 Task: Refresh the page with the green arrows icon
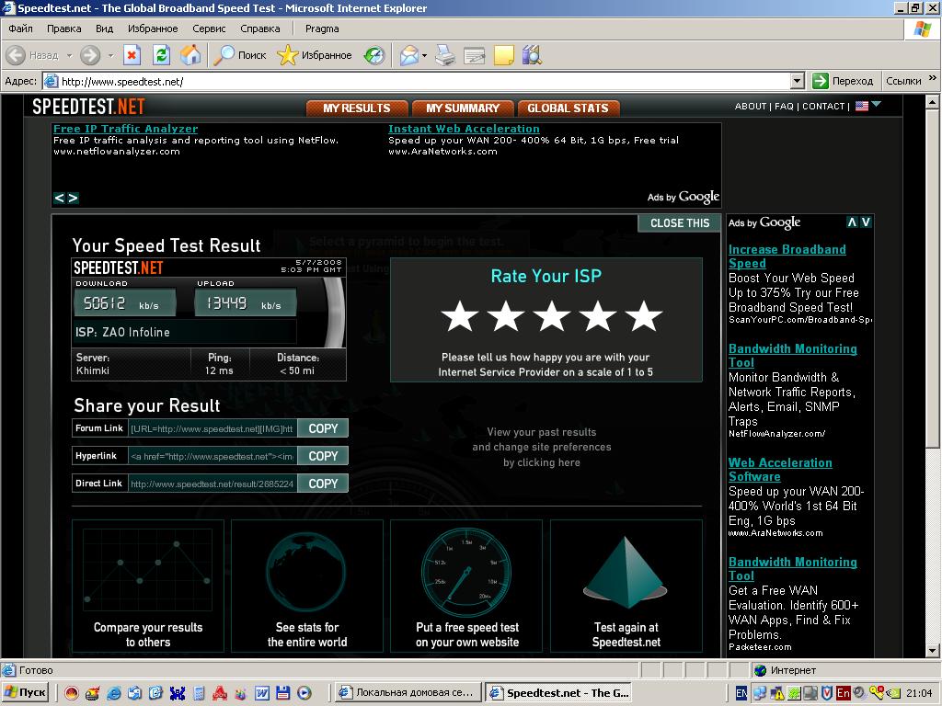[161, 56]
